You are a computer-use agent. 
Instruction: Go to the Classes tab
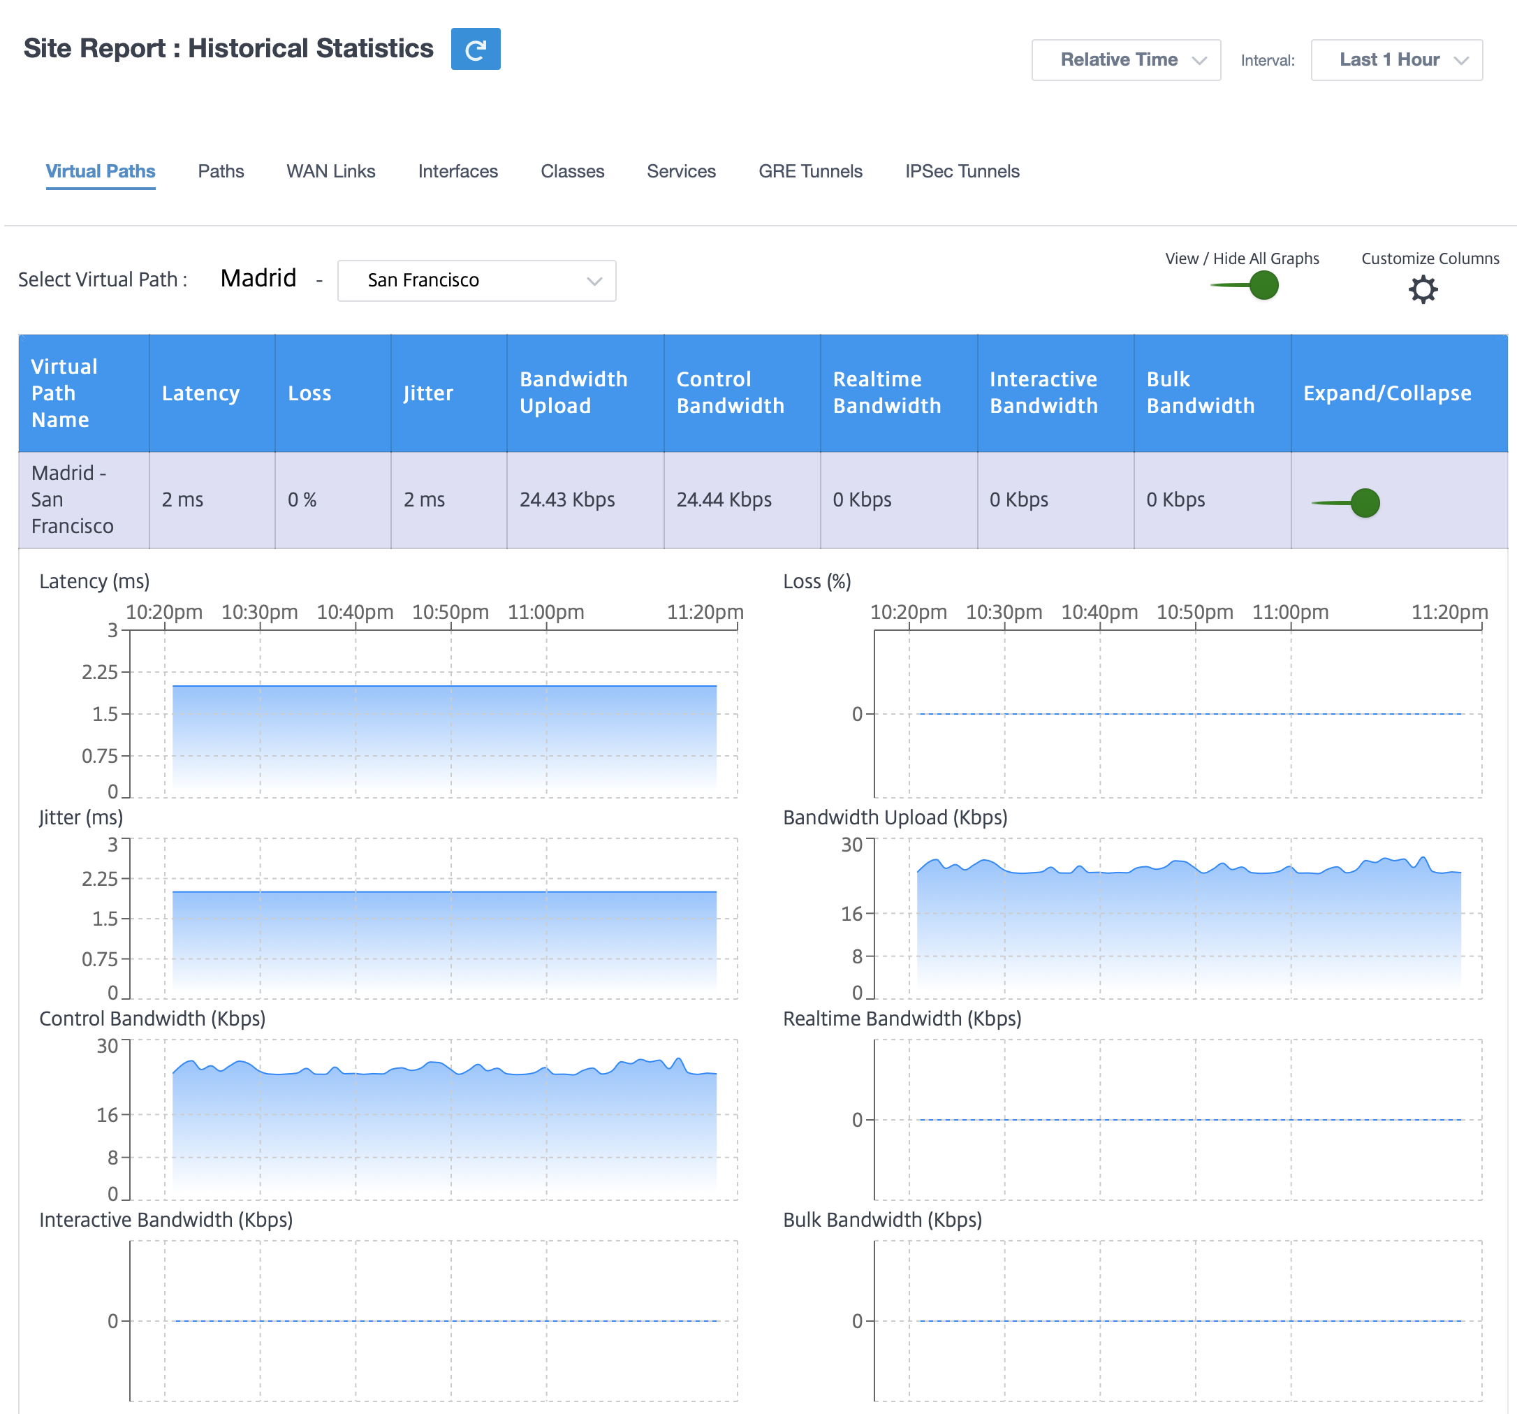pos(572,171)
